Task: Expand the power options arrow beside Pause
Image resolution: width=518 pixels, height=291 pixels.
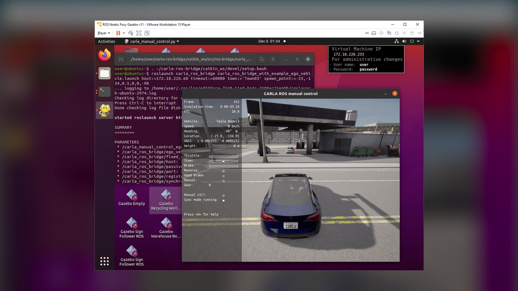Action: [124, 33]
